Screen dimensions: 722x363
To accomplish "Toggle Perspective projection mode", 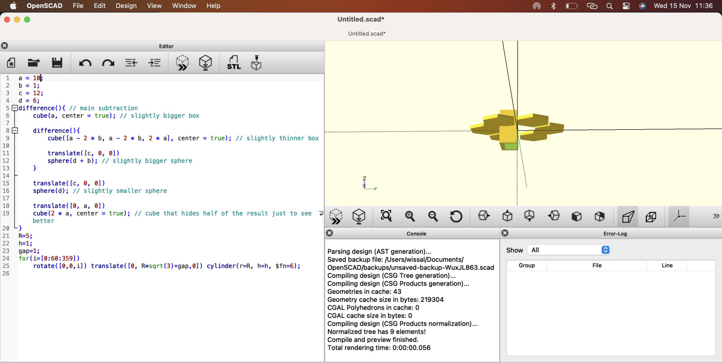I will tap(628, 217).
